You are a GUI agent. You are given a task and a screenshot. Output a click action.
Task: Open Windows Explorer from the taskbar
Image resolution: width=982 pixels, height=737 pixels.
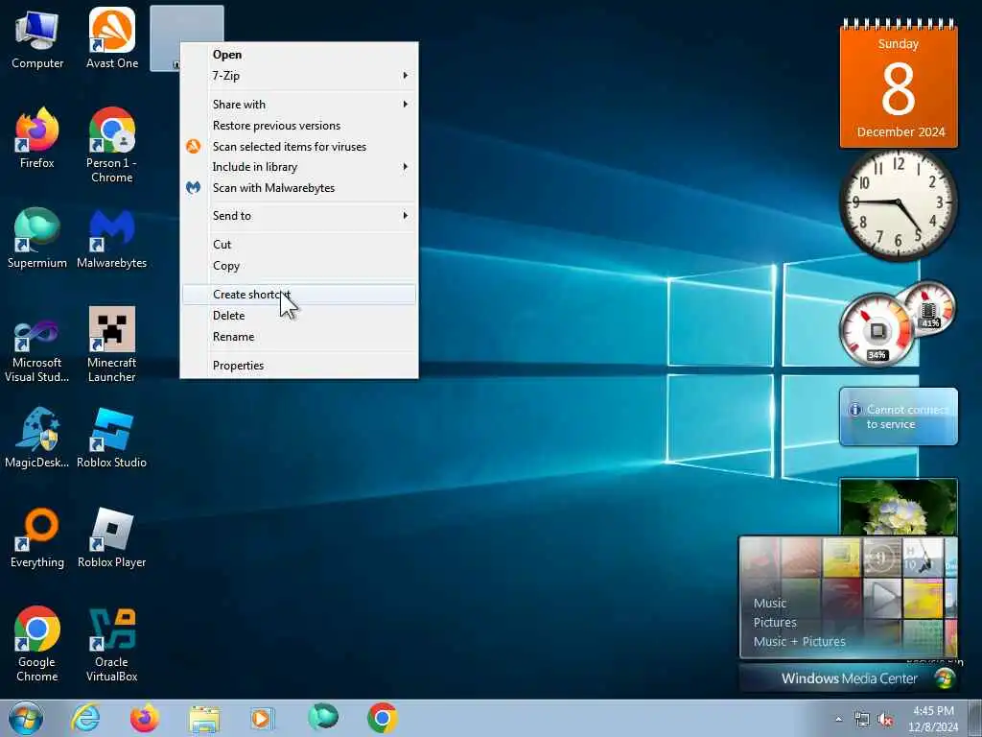(x=204, y=718)
